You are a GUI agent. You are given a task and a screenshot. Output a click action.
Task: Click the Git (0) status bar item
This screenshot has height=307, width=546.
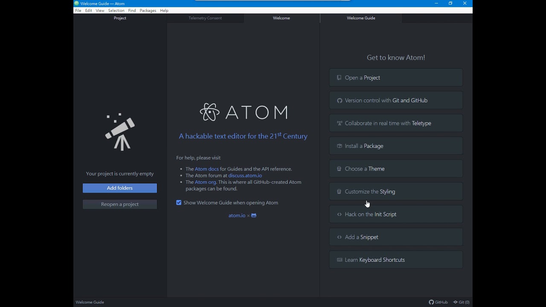(462, 302)
